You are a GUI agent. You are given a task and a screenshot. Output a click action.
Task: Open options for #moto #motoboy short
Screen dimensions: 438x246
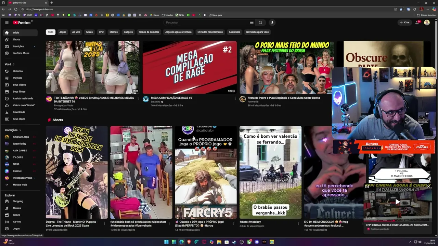point(298,223)
